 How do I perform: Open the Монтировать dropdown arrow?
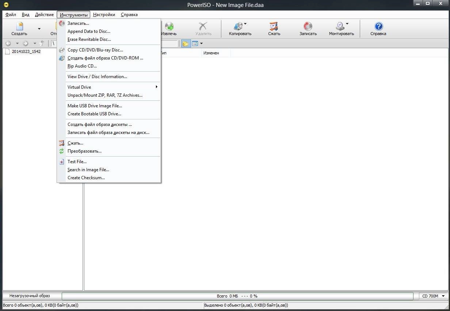pyautogui.click(x=347, y=24)
